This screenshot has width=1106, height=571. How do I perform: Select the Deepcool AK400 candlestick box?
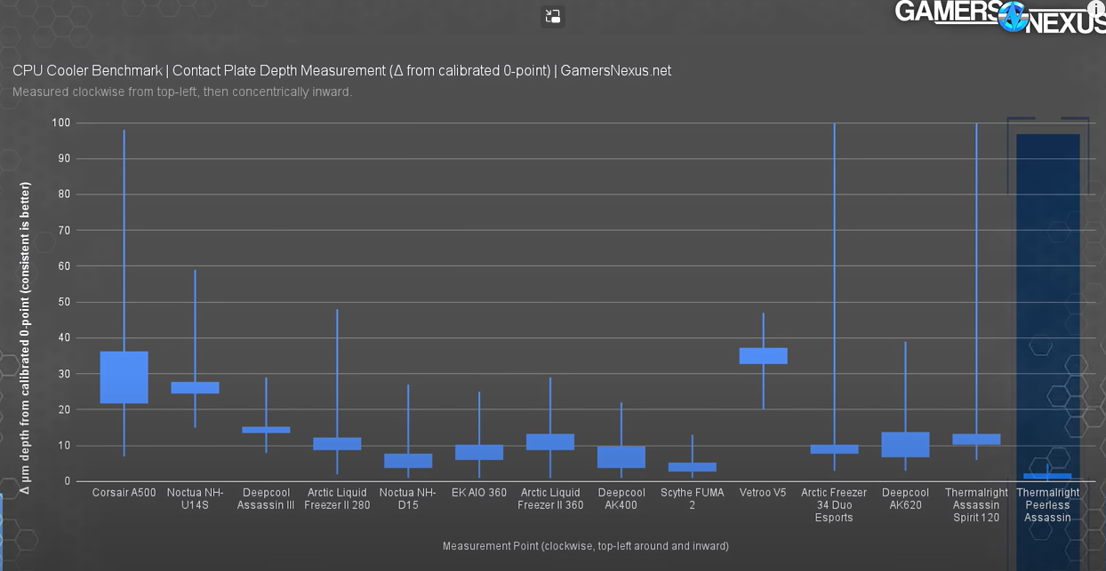(621, 456)
